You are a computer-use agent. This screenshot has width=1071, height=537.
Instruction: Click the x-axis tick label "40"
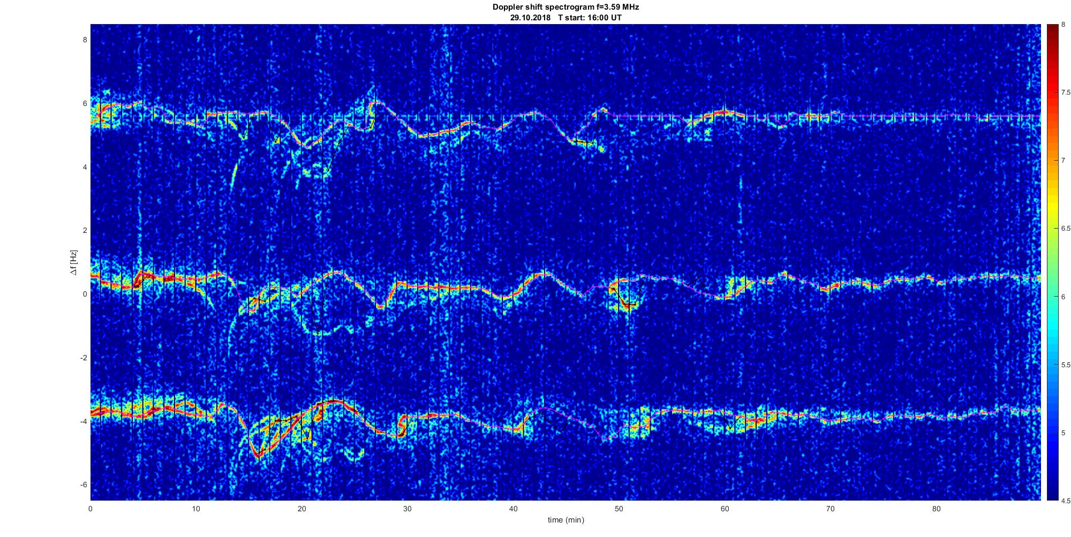(514, 509)
